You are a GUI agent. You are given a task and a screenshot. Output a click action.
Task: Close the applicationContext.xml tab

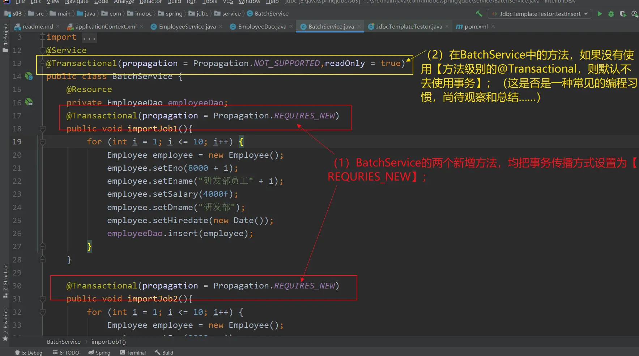coord(141,26)
